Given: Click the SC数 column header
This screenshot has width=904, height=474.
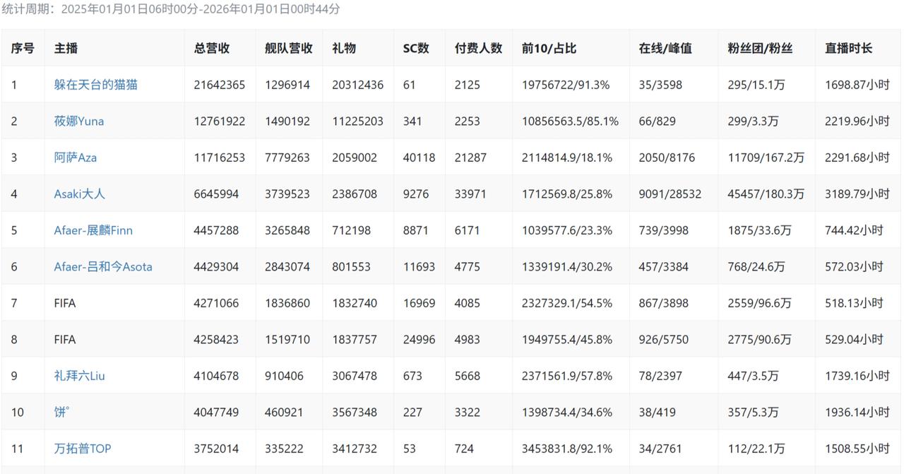Looking at the screenshot, I should [416, 49].
